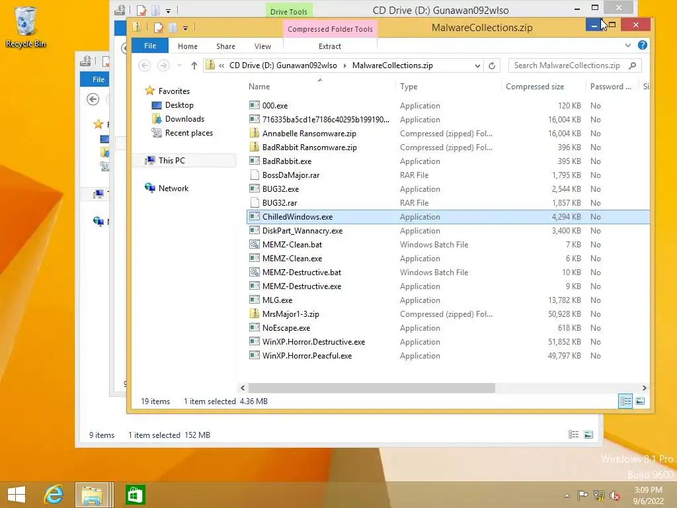This screenshot has height=508, width=677.
Task: Open Windows Store from taskbar
Action: 135,495
